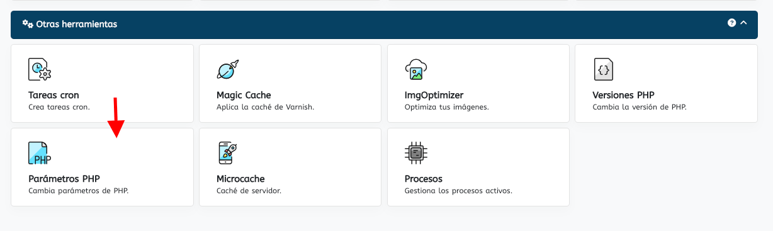Click the Versiones PHP curly braces icon
Screen dimensions: 773x231
pyautogui.click(x=604, y=69)
